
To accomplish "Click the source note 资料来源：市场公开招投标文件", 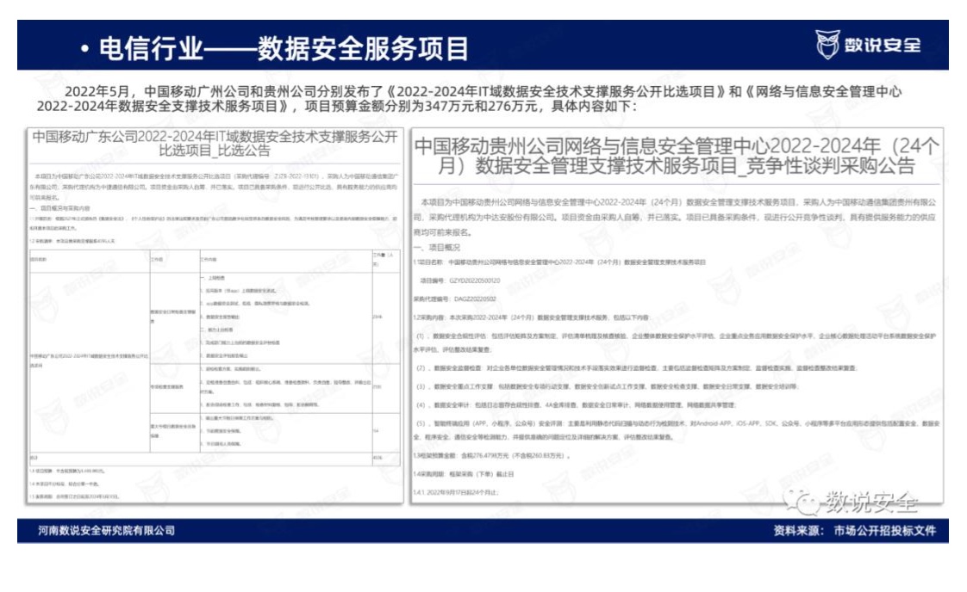I will click(855, 530).
